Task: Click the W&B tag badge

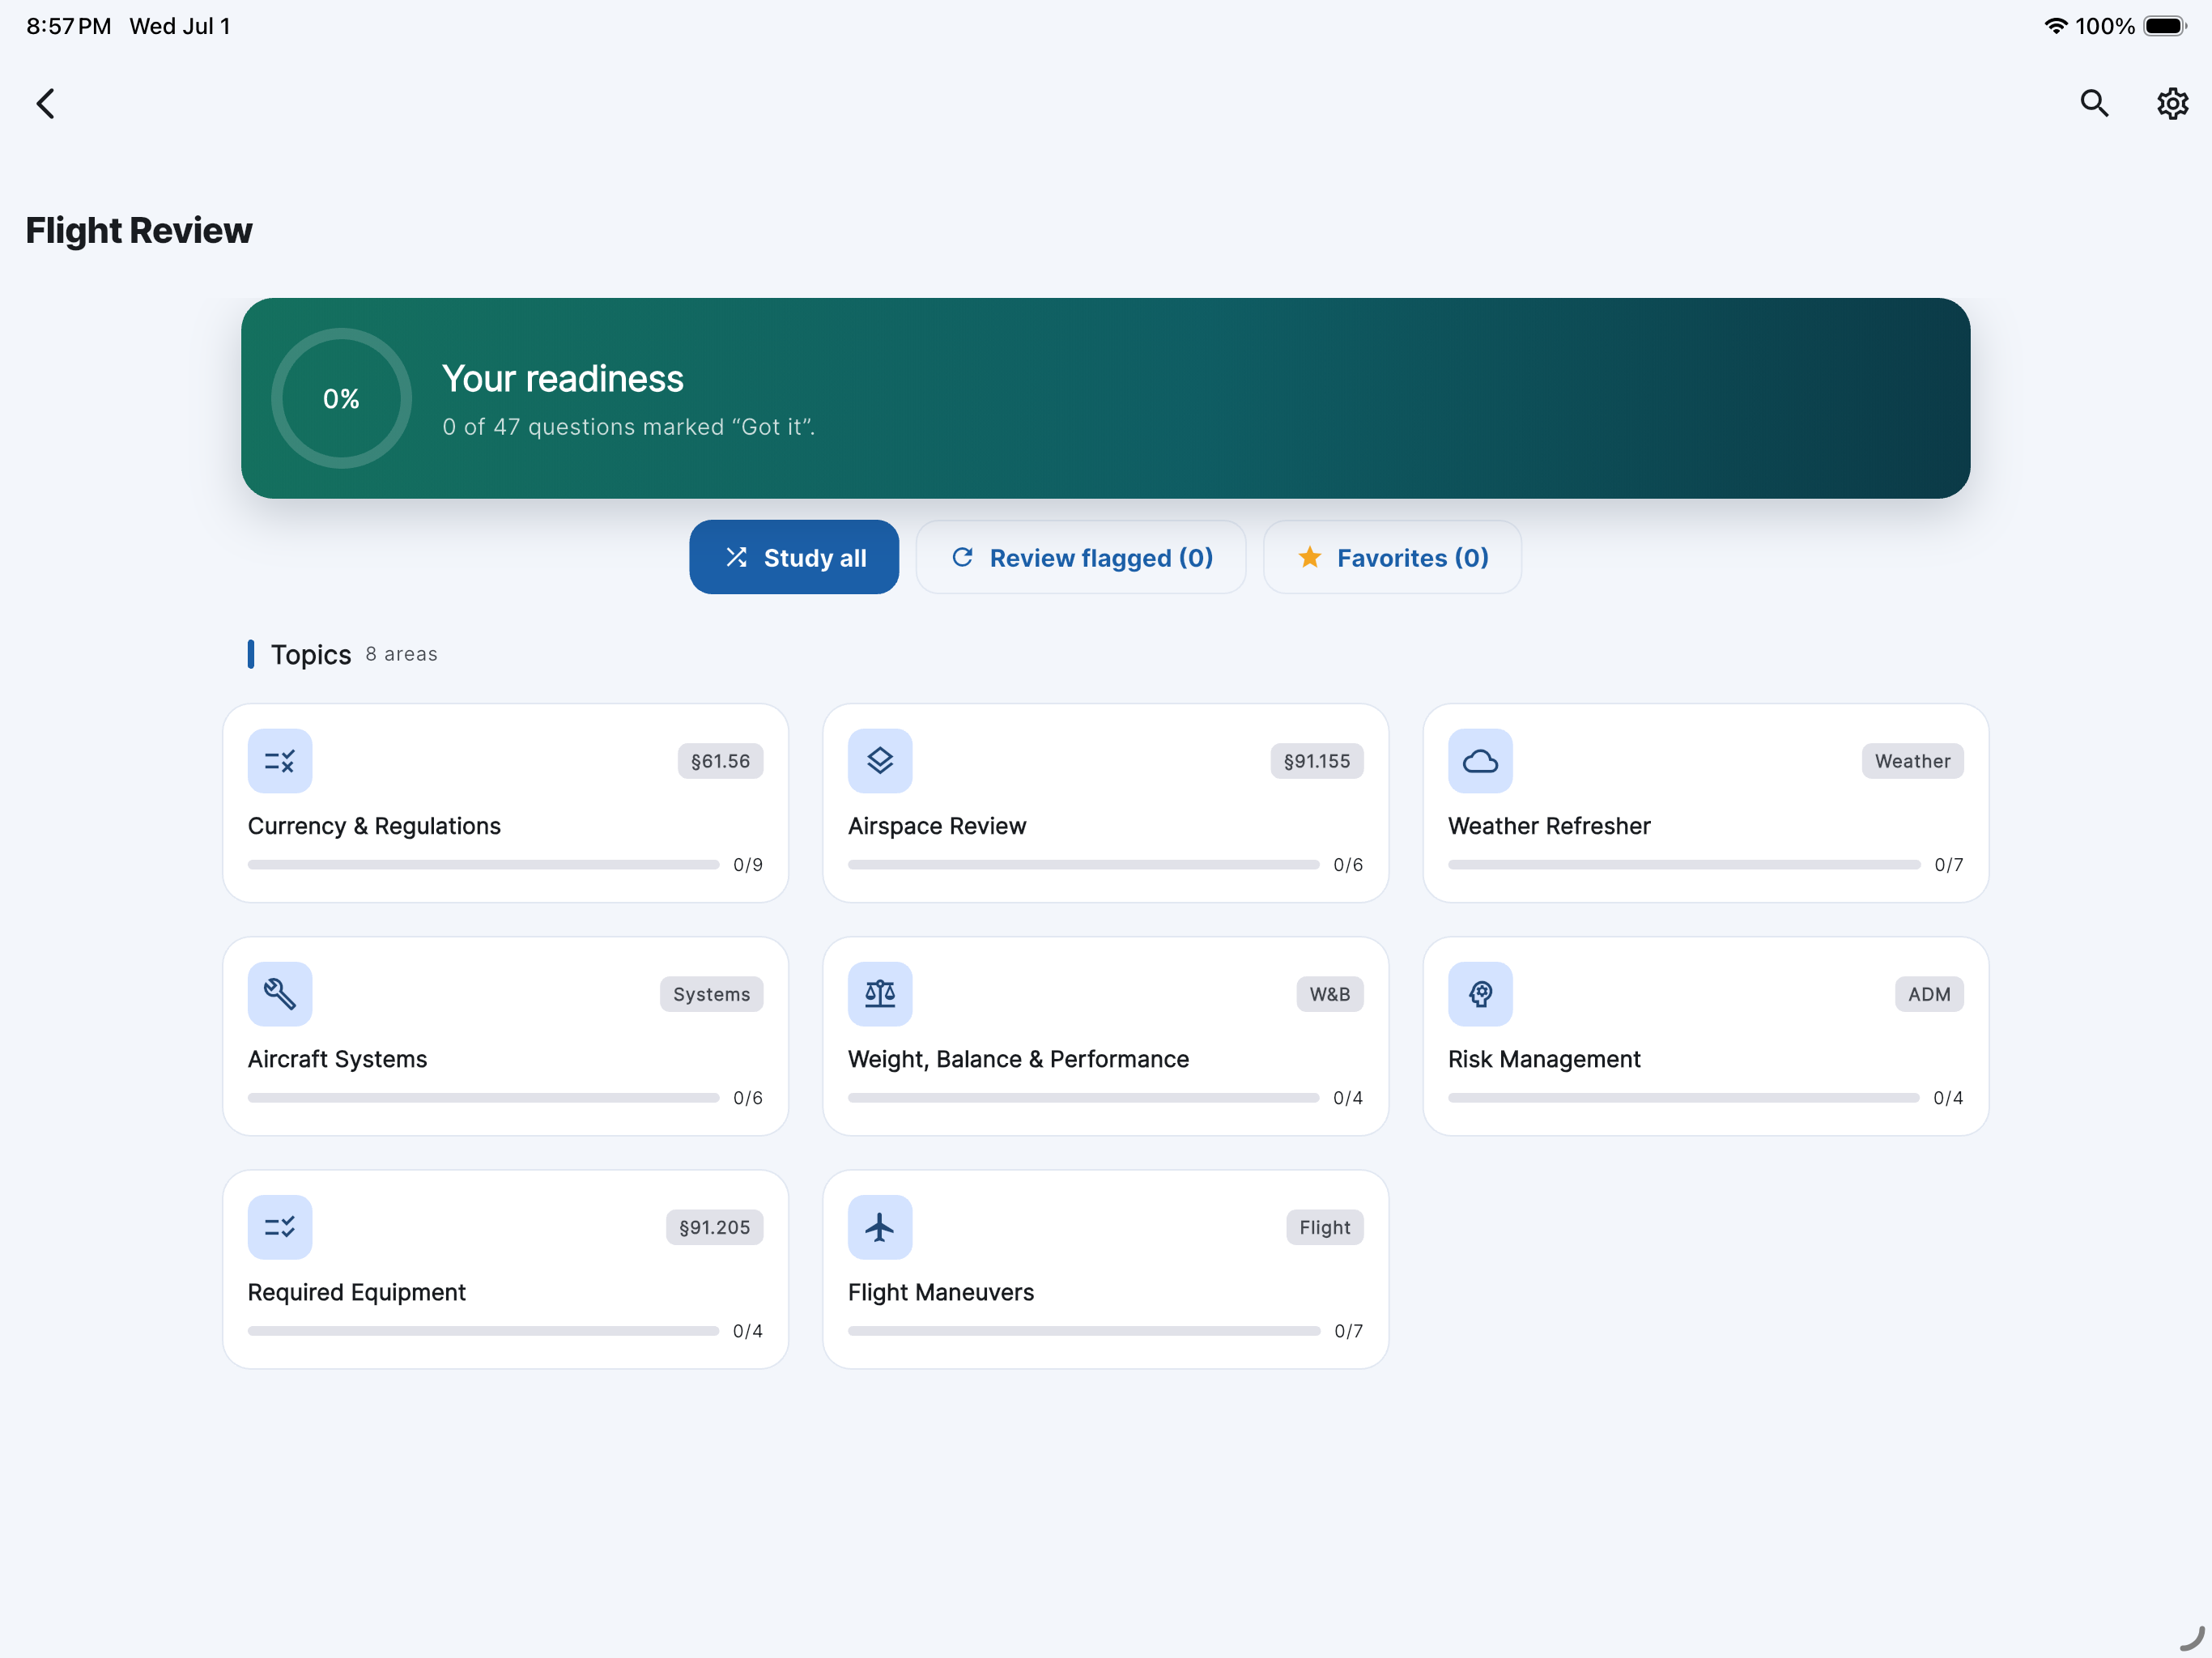Action: pos(1329,994)
